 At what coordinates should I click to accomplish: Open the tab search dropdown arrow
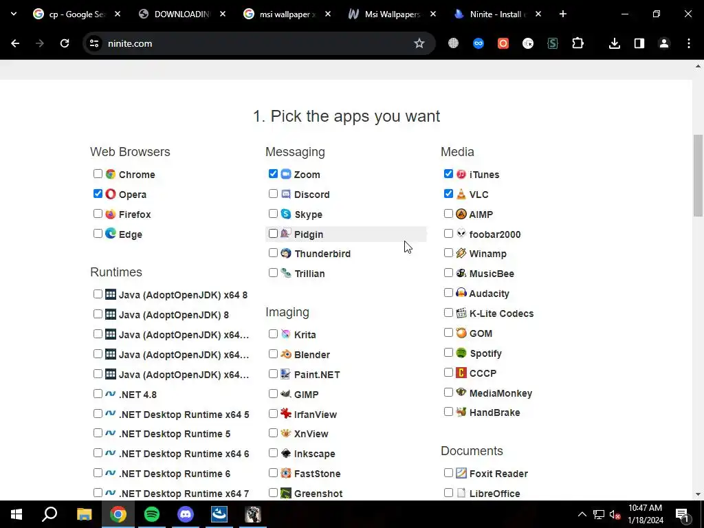[x=14, y=14]
